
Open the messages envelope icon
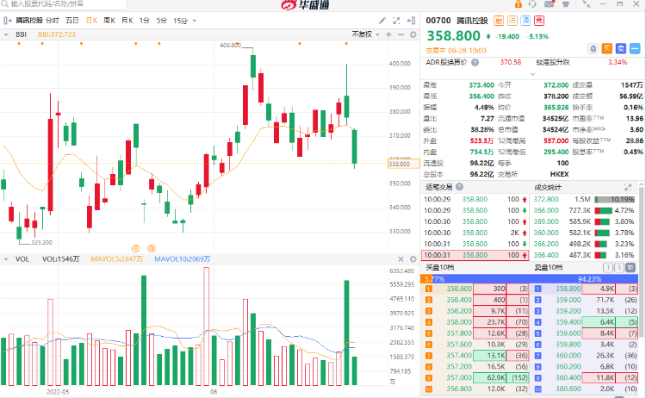click(550, 4)
